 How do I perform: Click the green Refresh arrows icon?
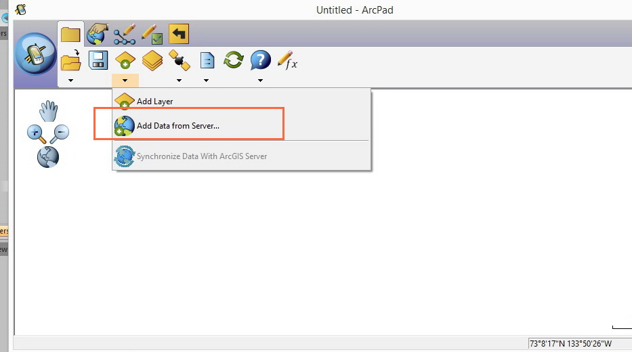pos(234,60)
